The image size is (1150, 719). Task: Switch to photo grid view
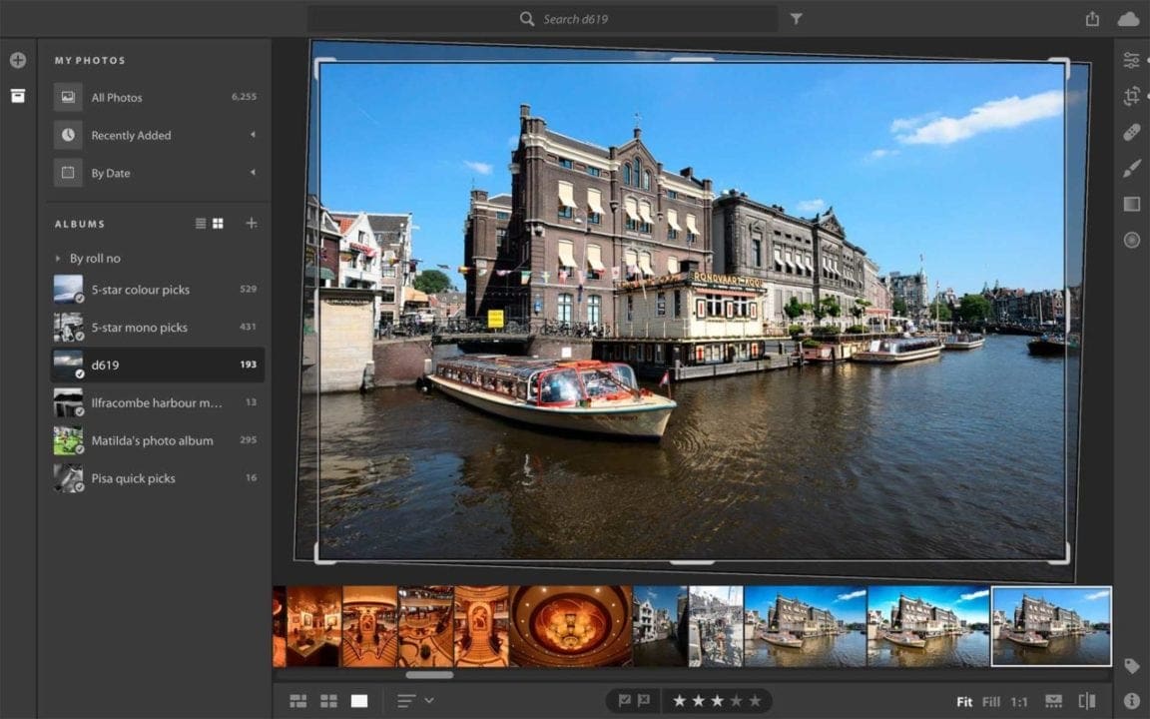(x=298, y=701)
